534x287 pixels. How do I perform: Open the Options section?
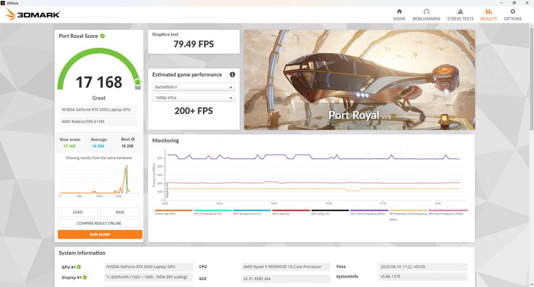(512, 14)
